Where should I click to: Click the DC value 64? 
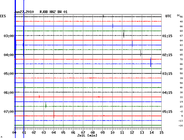coord(181,41)
